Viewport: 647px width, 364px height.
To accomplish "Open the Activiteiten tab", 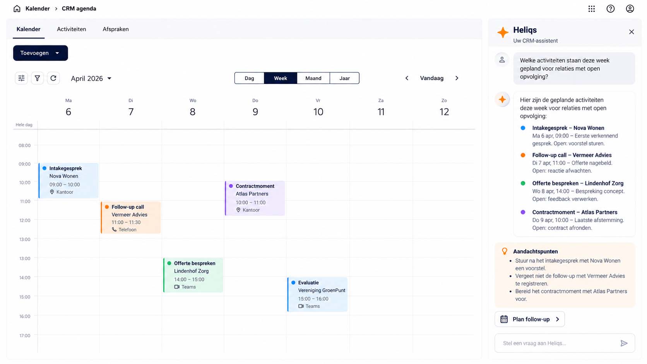I will [72, 29].
